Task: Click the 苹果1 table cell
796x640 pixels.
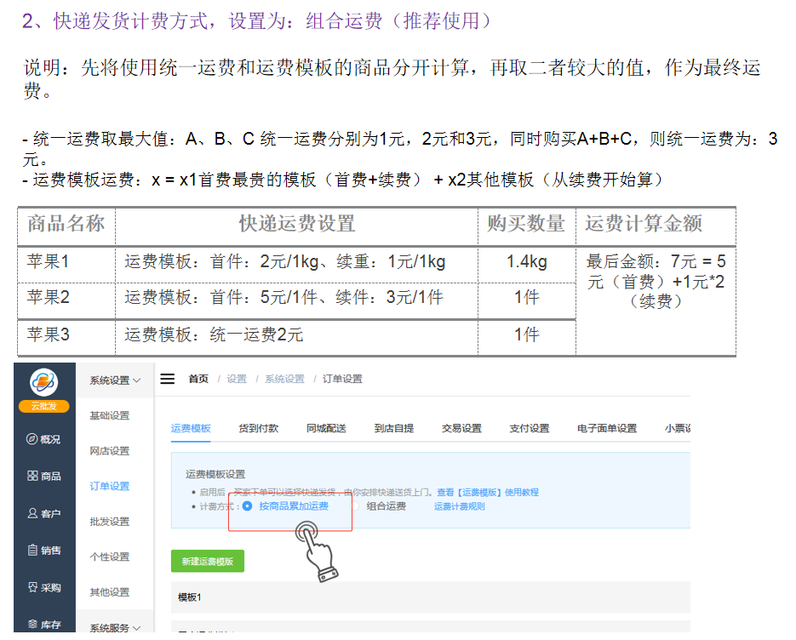Action: tap(66, 265)
